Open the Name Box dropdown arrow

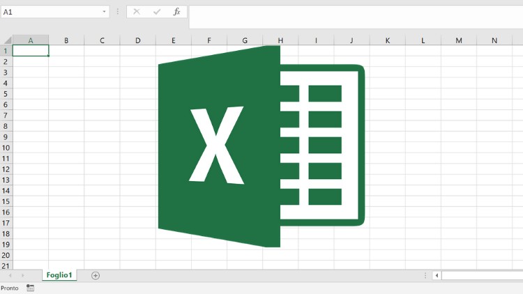104,12
